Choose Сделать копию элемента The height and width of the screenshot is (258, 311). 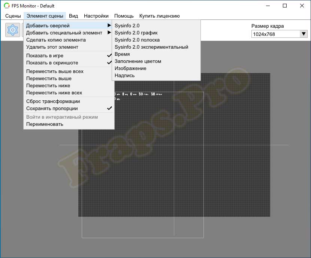coord(69,40)
